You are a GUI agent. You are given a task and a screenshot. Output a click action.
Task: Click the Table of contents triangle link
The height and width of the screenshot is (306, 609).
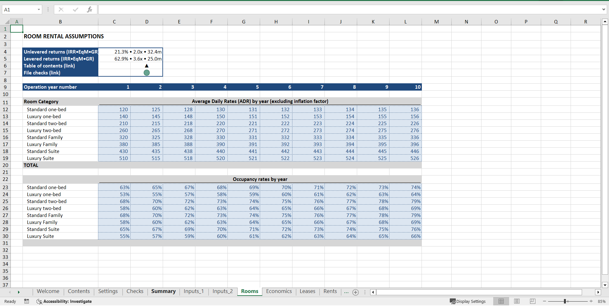[147, 66]
